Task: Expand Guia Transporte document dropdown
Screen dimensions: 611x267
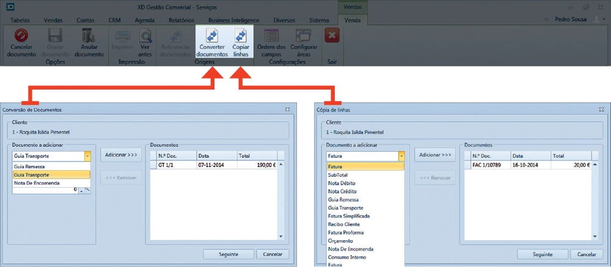Action: [x=87, y=156]
